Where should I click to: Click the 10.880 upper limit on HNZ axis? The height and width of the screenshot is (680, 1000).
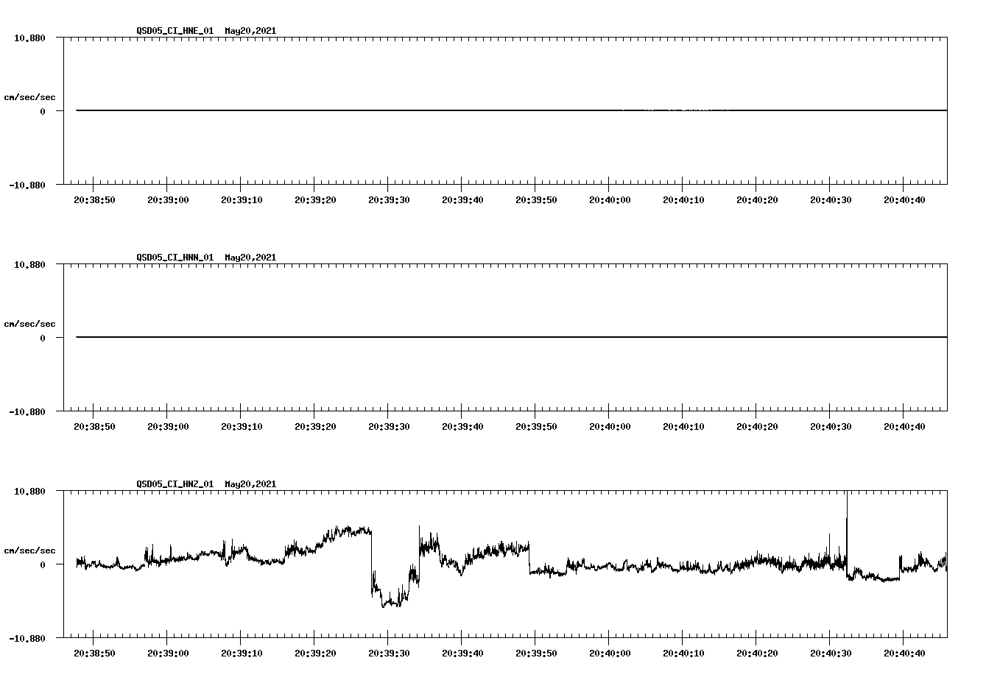click(x=29, y=491)
